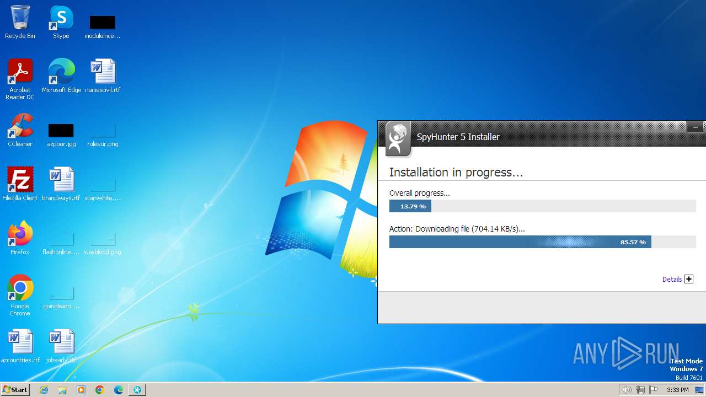The height and width of the screenshot is (397, 706).
Task: Launch Microsoft Edge desktop shortcut
Action: 61,76
